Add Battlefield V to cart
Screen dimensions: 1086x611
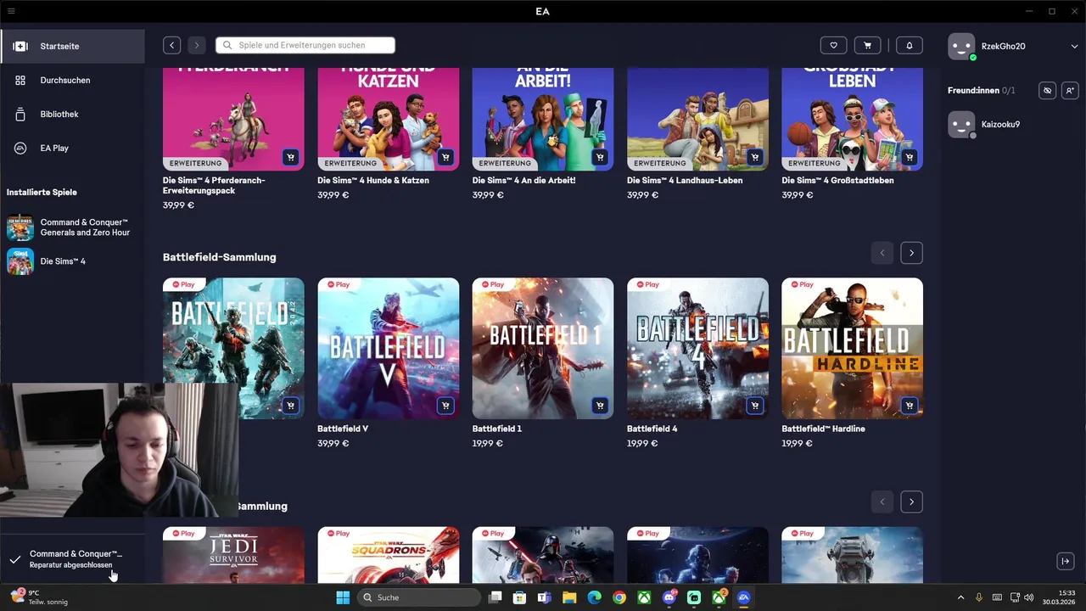tap(445, 406)
